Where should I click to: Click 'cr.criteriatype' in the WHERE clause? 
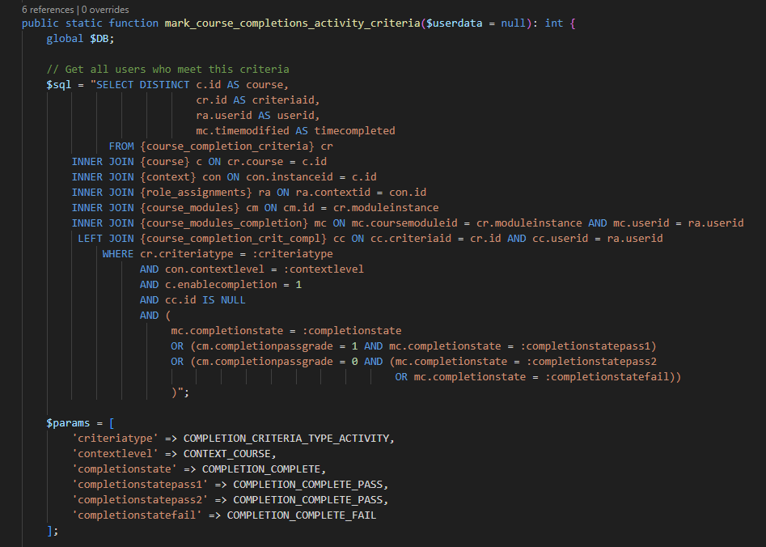(187, 254)
